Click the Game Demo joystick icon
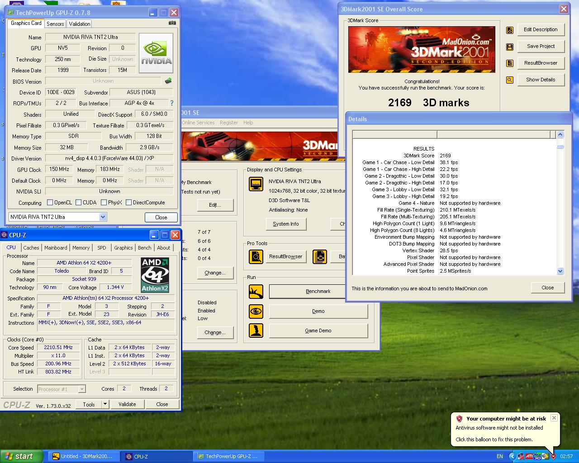 click(x=256, y=331)
